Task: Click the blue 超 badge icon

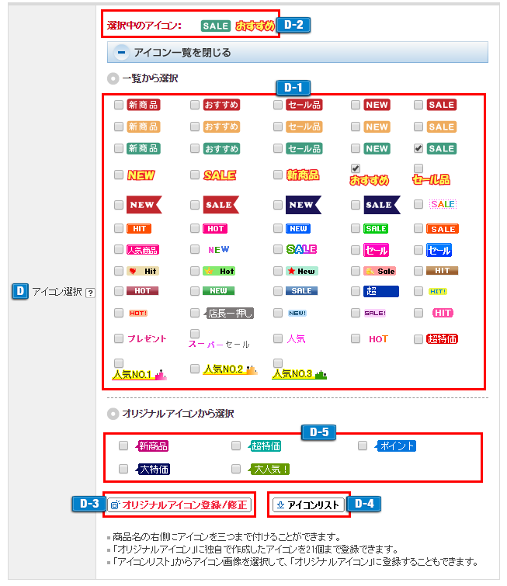Action: point(380,291)
